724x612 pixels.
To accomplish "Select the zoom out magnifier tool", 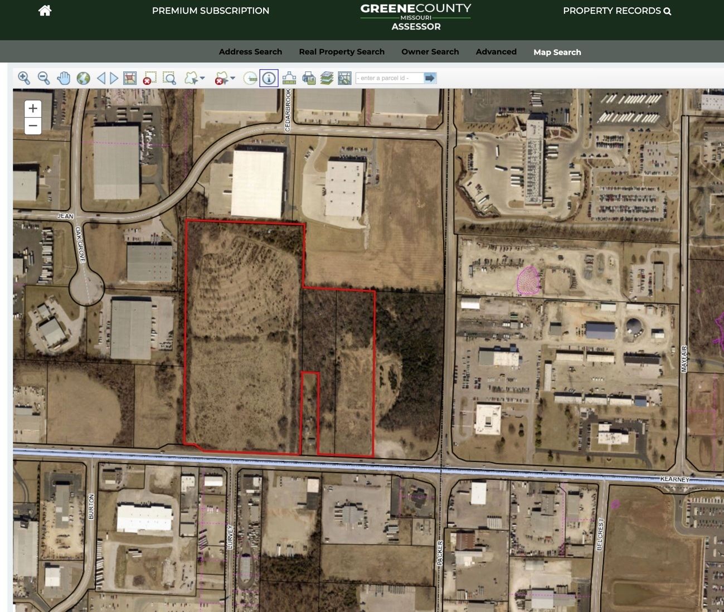I will coord(43,78).
